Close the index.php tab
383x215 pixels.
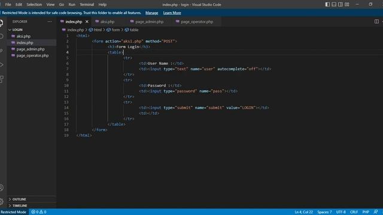[x=87, y=21]
